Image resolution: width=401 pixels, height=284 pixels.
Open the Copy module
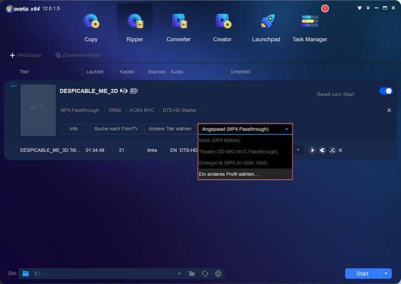coord(91,28)
